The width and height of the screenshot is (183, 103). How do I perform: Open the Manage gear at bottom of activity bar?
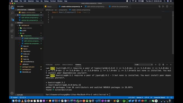[12, 93]
